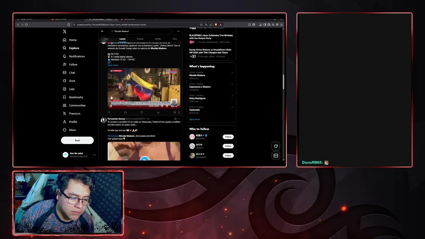
Task: Switch to the Lists search tab
Action: click(x=175, y=39)
